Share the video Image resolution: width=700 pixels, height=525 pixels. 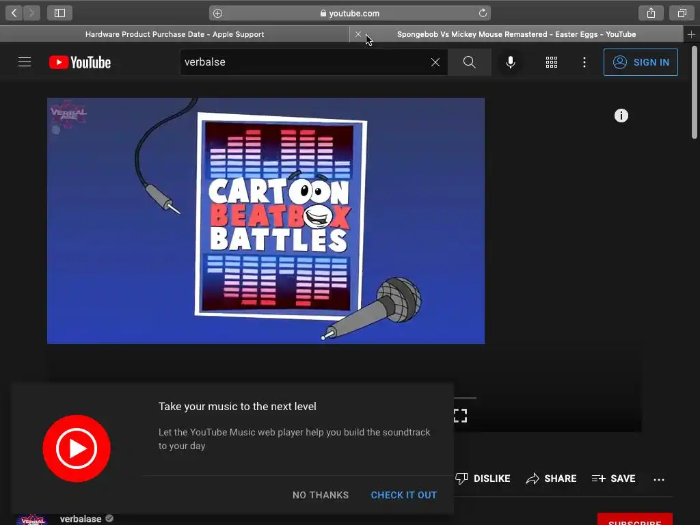[551, 479]
